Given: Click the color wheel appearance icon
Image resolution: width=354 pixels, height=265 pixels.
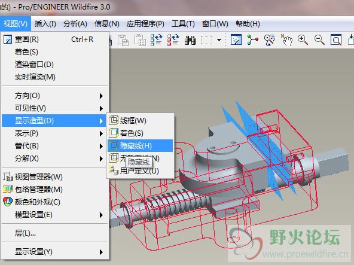Looking at the screenshot, I should 8,202.
